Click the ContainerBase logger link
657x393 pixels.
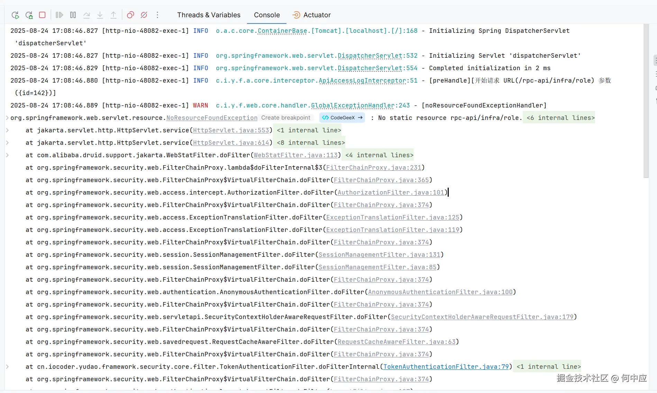click(x=282, y=31)
